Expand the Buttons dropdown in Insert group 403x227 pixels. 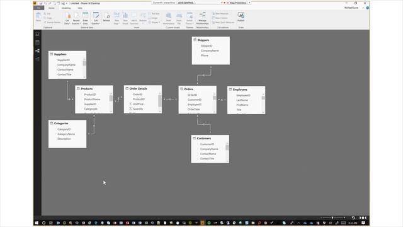pos(143,24)
